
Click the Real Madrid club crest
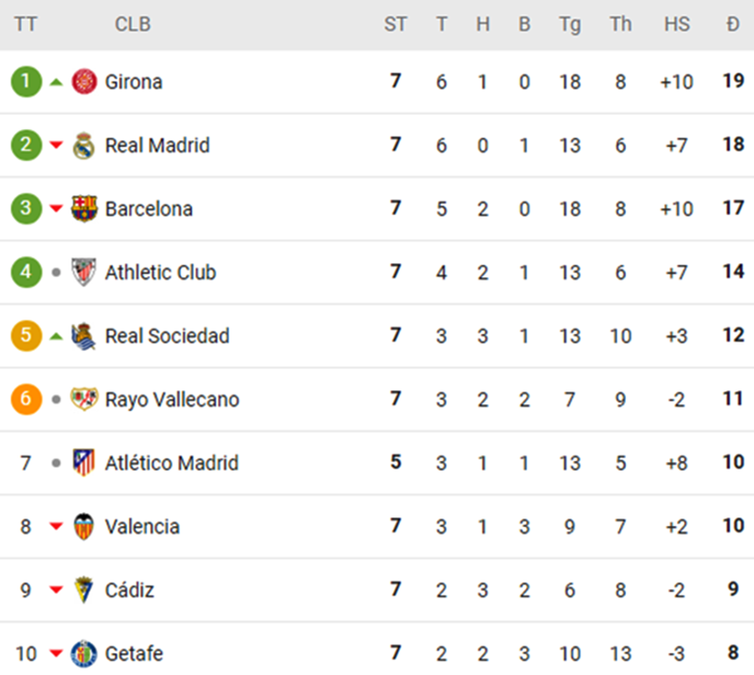[x=83, y=146]
